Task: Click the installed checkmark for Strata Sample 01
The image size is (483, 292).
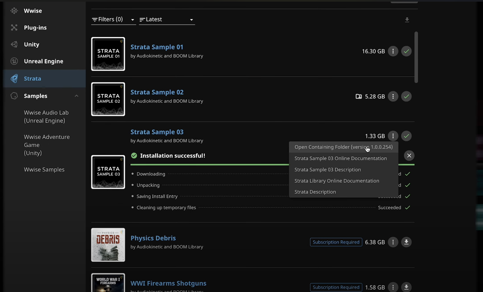Action: click(x=406, y=51)
